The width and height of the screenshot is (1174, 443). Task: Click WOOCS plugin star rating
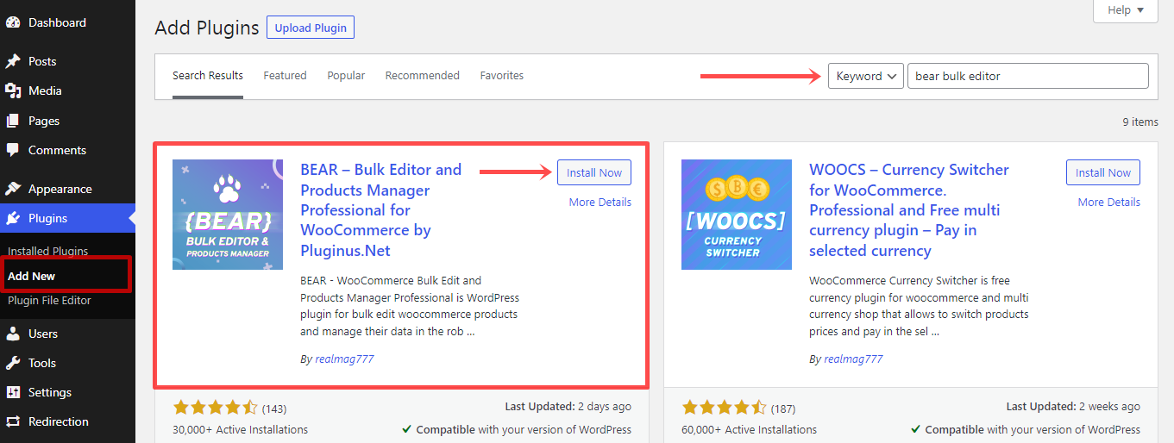pyautogui.click(x=724, y=407)
